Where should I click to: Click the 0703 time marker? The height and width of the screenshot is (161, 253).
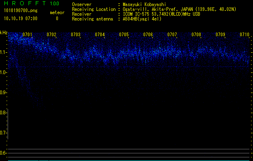[x=76, y=35]
